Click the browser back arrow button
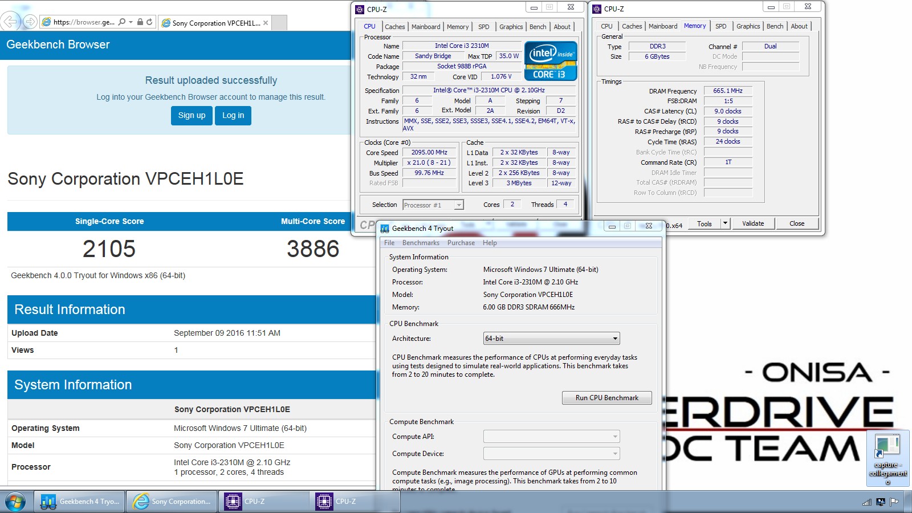The height and width of the screenshot is (513, 912). (10, 22)
